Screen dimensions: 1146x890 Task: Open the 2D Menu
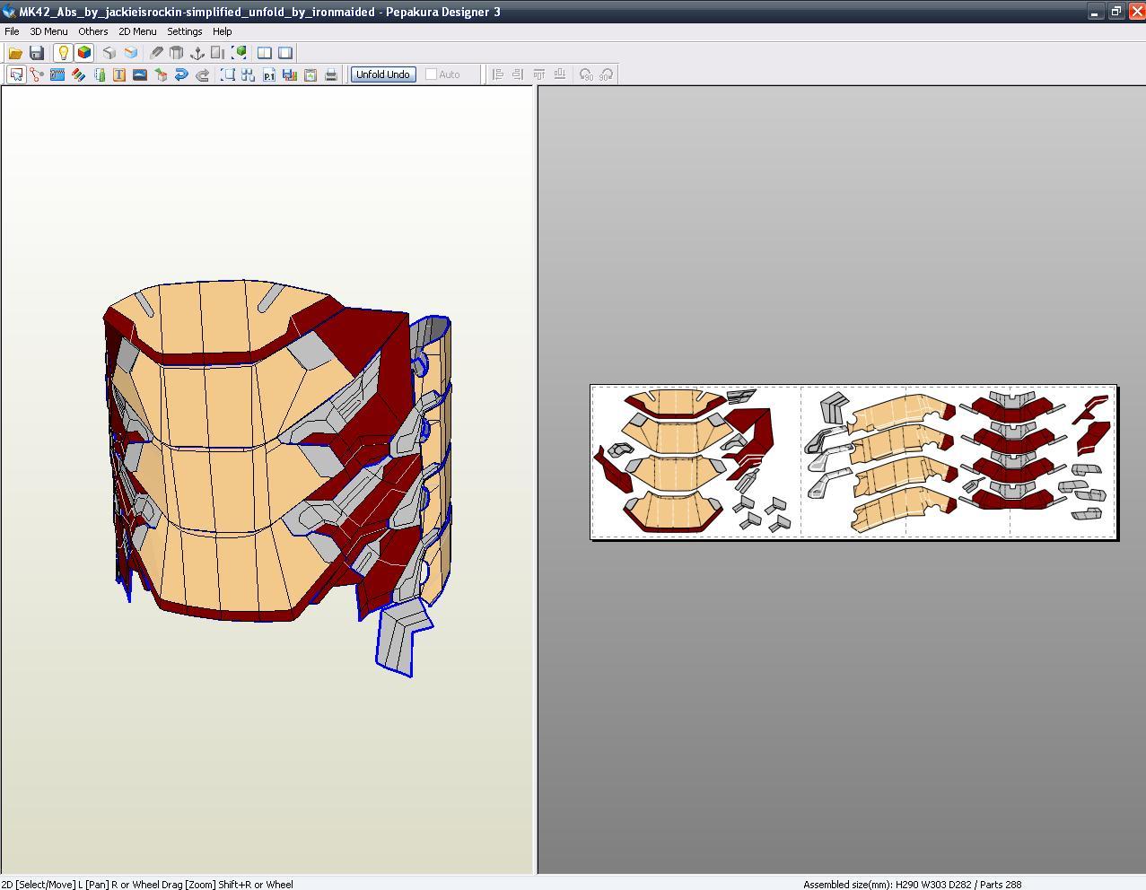coord(137,31)
